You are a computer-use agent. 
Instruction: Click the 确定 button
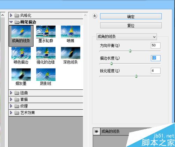coord(131,16)
